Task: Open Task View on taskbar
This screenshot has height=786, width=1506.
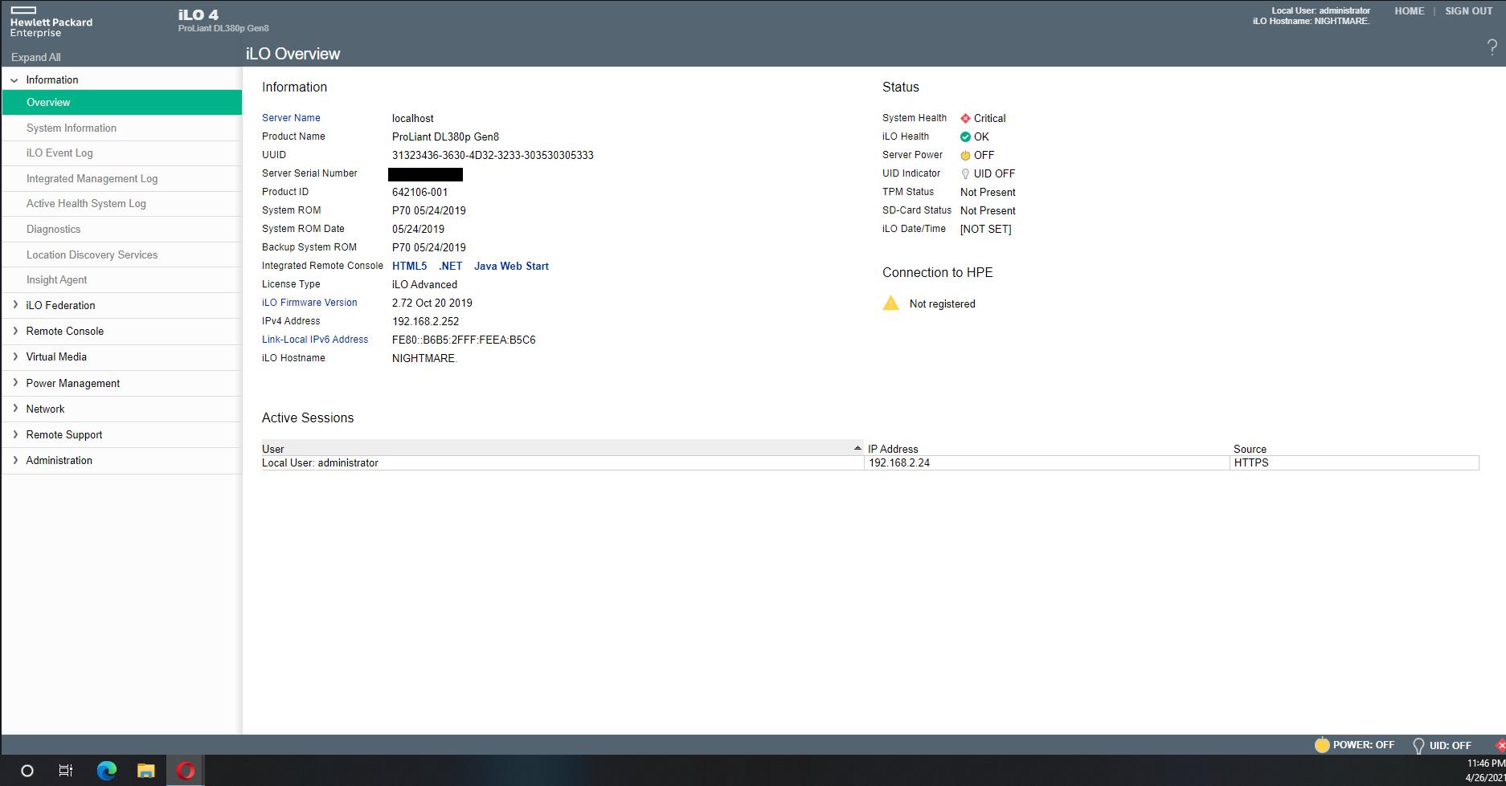Action: (x=66, y=771)
